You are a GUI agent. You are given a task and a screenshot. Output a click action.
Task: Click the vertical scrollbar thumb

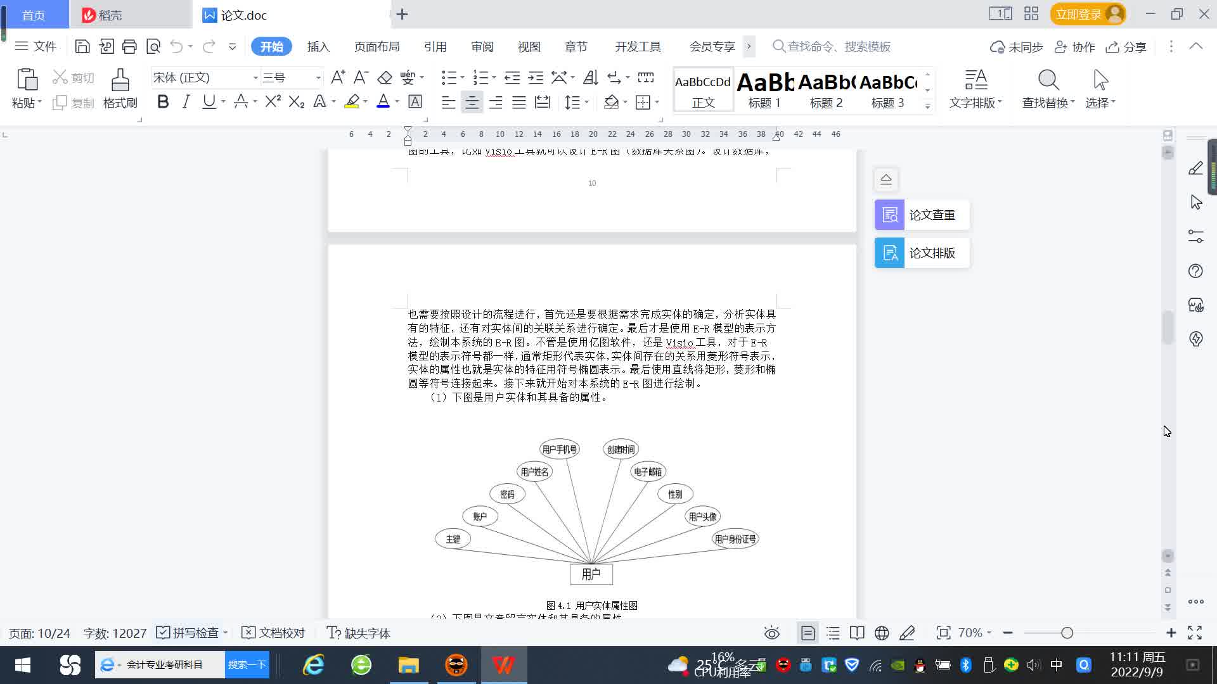click(x=1168, y=327)
